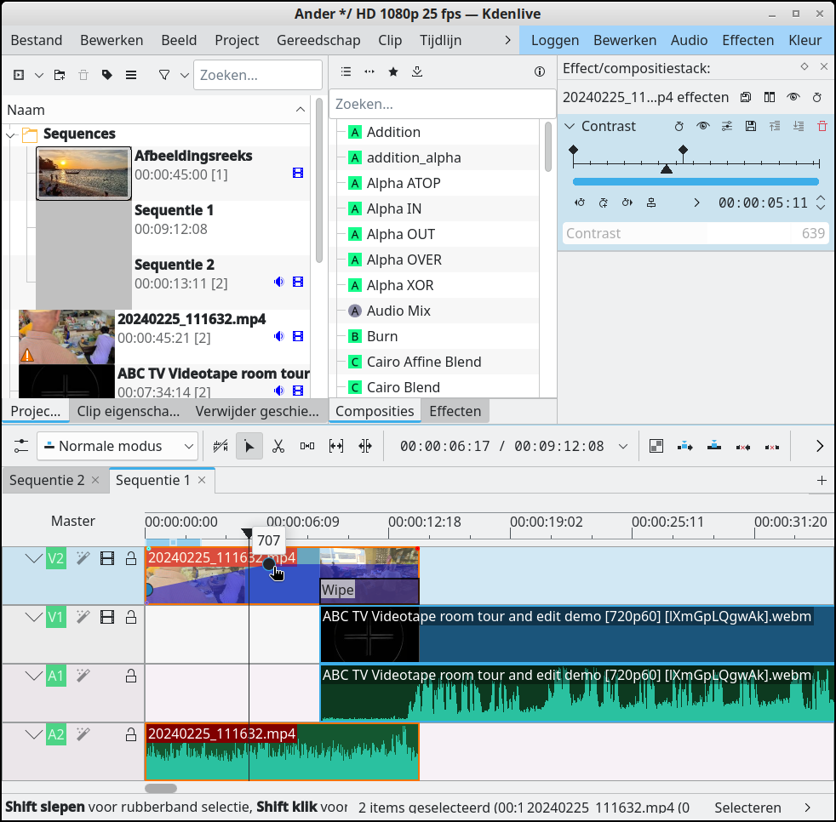Toggle the info description button in compositions panel
836x822 pixels.
pyautogui.click(x=540, y=71)
